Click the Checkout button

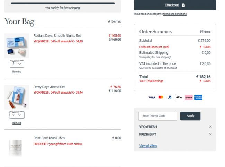pyautogui.click(x=175, y=5)
